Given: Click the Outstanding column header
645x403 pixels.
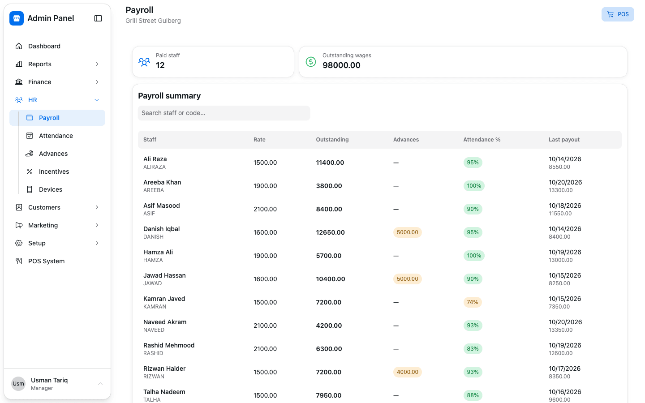Looking at the screenshot, I should (x=332, y=140).
